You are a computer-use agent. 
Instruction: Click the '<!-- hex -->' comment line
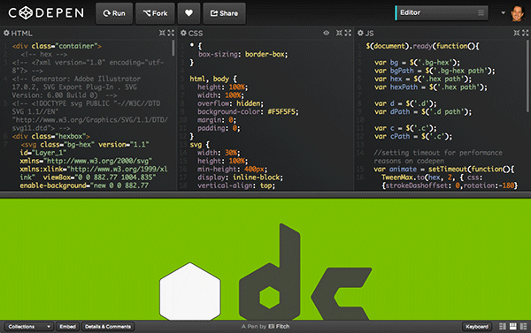coord(43,54)
